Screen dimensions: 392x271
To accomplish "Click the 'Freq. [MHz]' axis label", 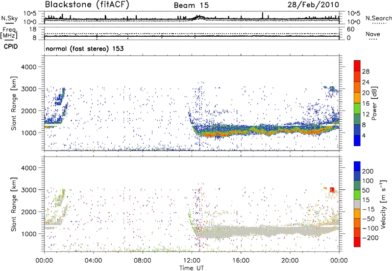I will pyautogui.click(x=9, y=33).
